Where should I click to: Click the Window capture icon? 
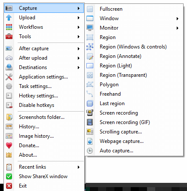(x=90, y=18)
